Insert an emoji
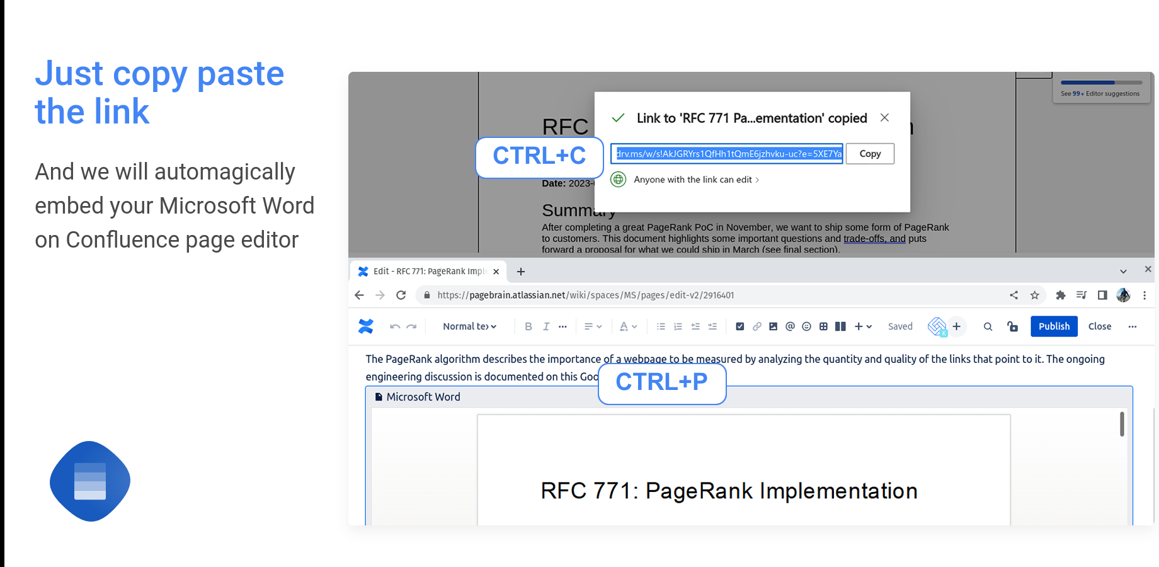Image resolution: width=1159 pixels, height=567 pixels. click(806, 326)
